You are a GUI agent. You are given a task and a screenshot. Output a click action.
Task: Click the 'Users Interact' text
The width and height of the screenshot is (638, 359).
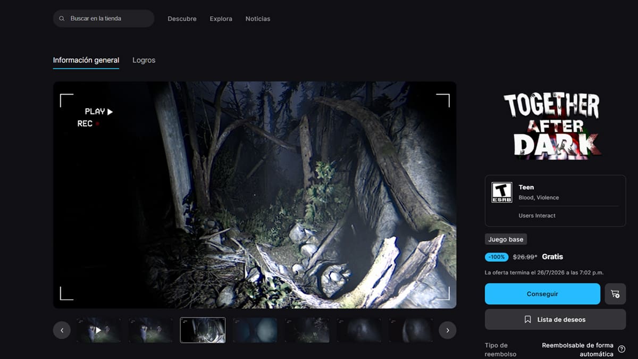coord(537,215)
